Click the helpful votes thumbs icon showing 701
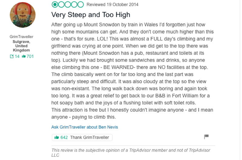This screenshot has width=242, height=160. tap(24, 56)
